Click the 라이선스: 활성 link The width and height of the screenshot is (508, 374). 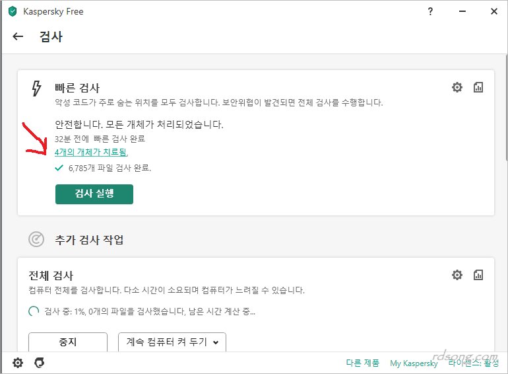click(x=475, y=363)
